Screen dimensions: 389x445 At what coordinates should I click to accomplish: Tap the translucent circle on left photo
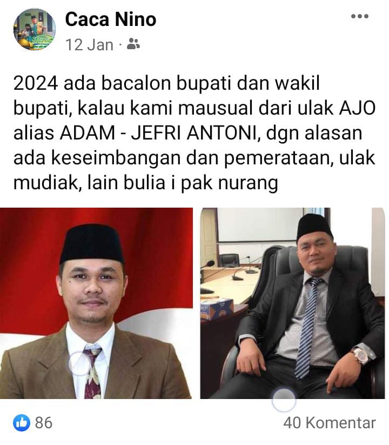[x=79, y=363]
